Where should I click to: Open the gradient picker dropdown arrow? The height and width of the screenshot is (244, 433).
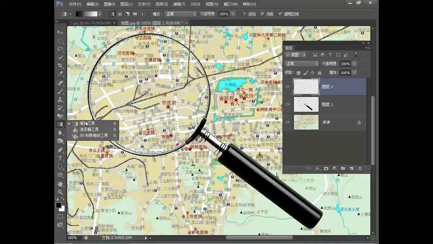pos(99,14)
